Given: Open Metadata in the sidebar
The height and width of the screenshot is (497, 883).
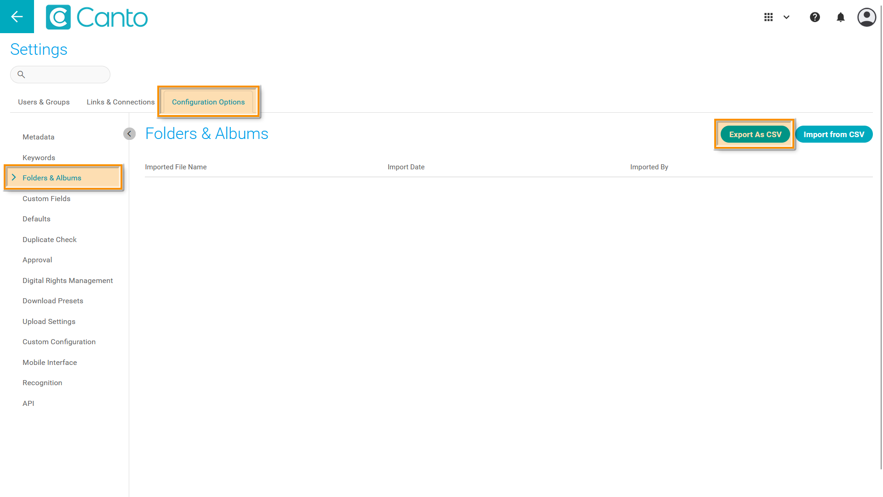Looking at the screenshot, I should [38, 137].
